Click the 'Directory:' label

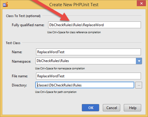click(19, 85)
